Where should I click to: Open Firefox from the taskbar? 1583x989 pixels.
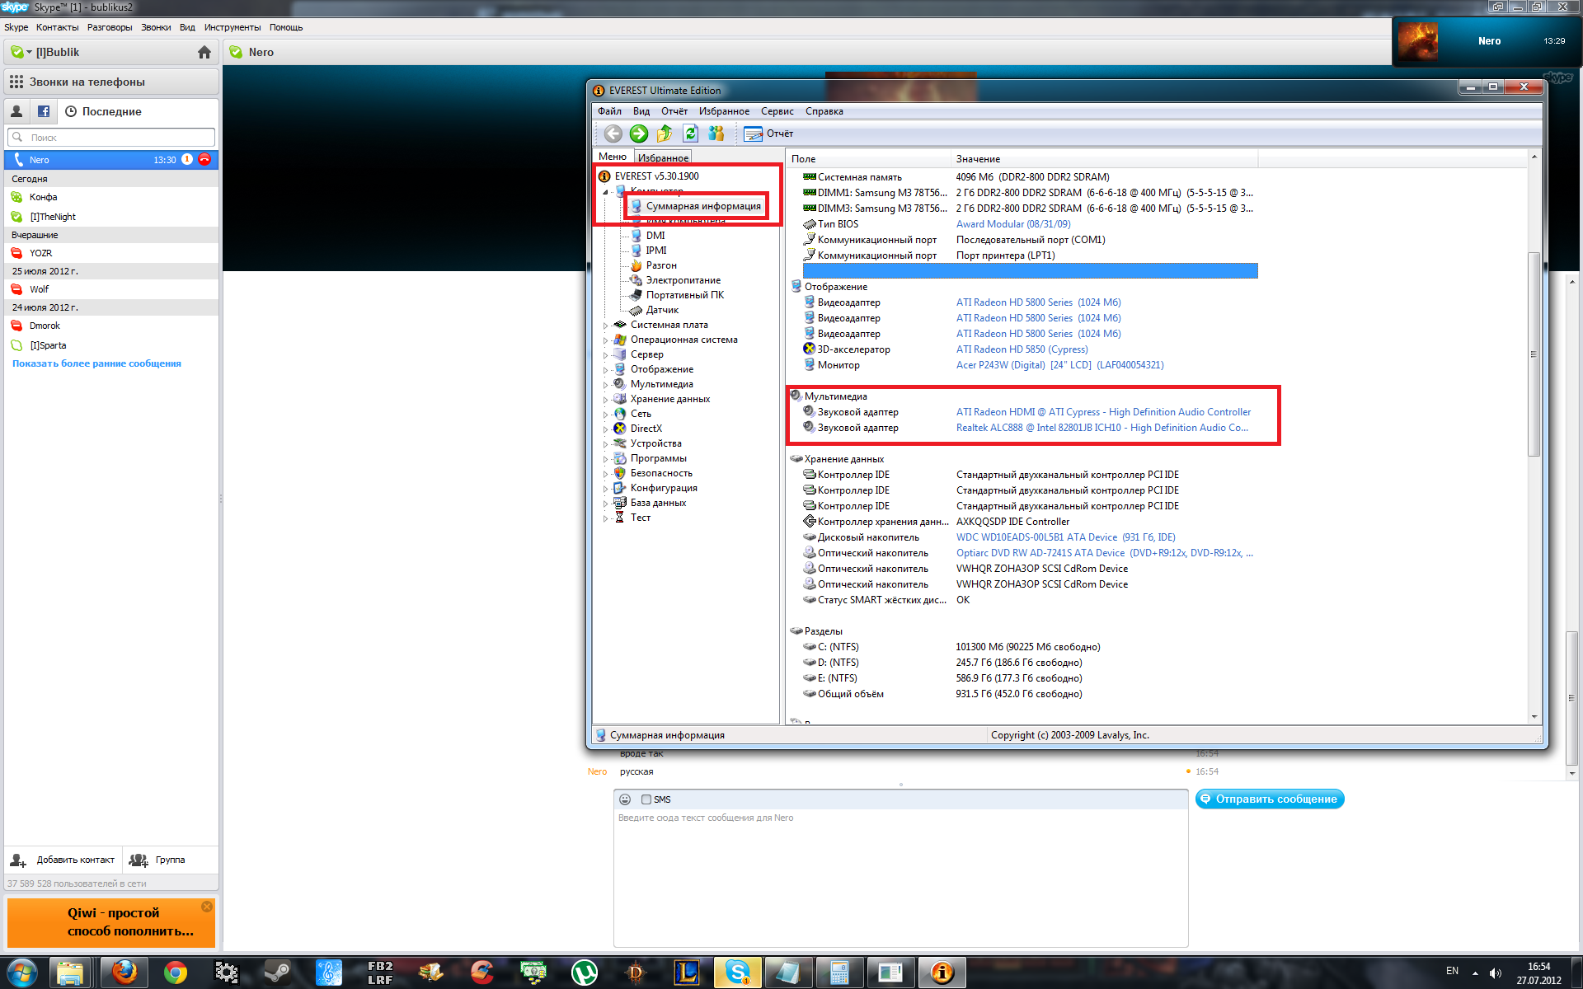coord(124,973)
